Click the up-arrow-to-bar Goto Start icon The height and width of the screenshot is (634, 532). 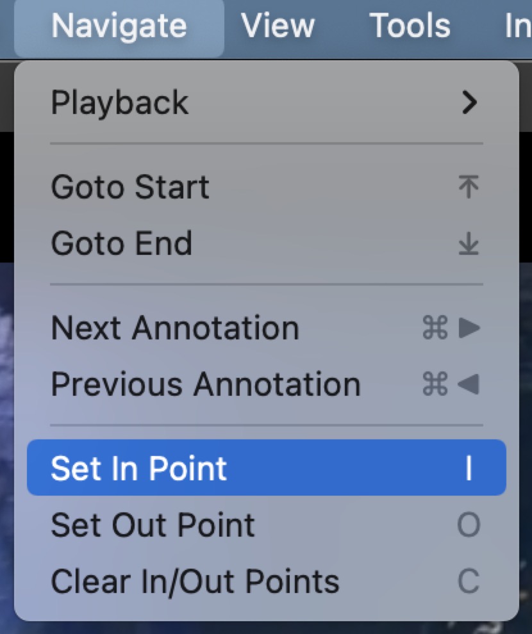pyautogui.click(x=469, y=186)
